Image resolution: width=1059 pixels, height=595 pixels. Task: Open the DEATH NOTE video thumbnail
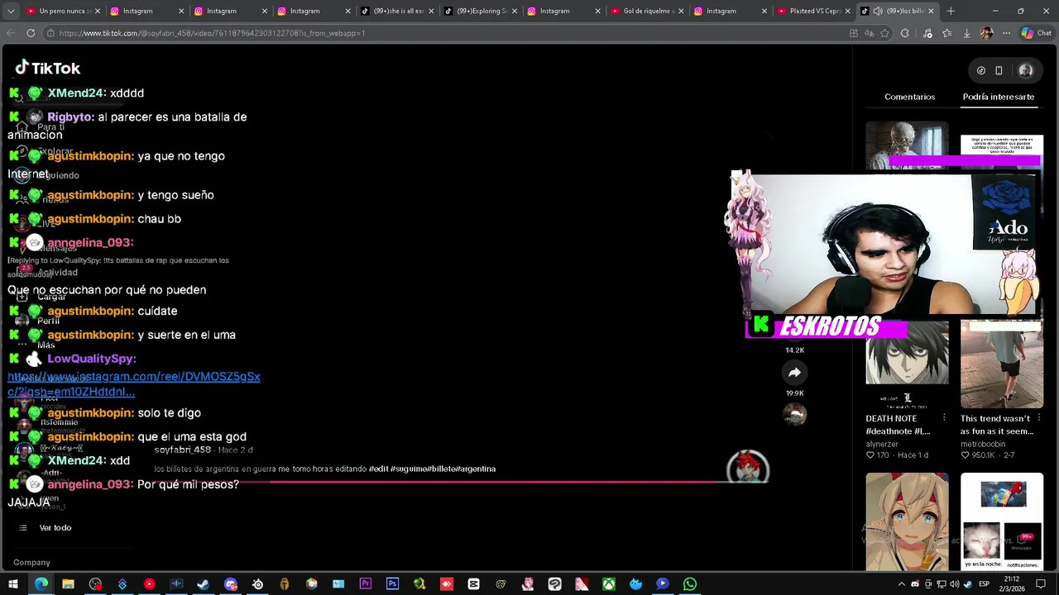click(x=907, y=364)
